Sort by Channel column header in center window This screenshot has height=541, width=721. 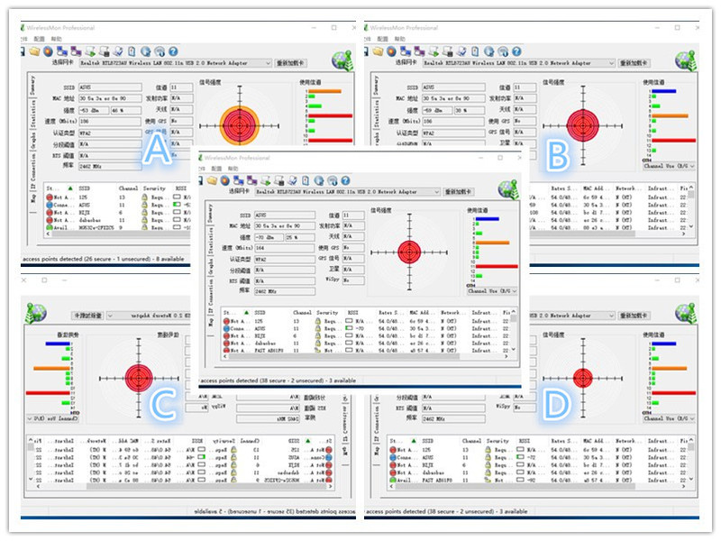[x=302, y=312]
